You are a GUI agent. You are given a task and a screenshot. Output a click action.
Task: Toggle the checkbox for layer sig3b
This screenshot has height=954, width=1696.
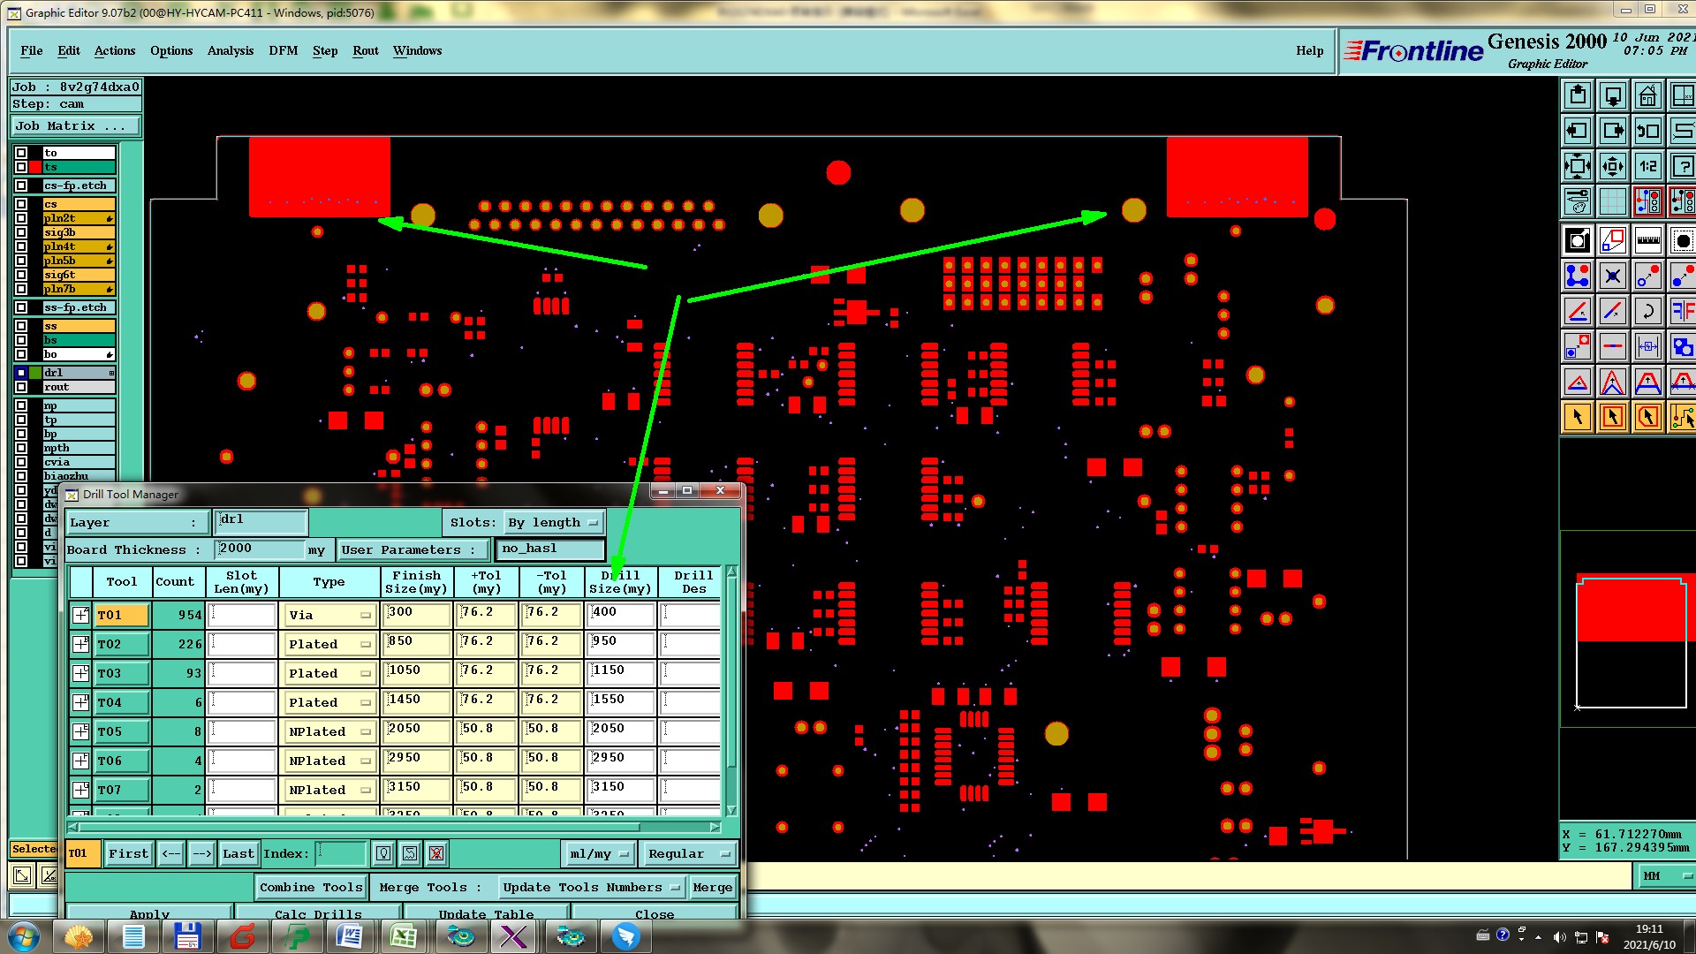tap(21, 232)
